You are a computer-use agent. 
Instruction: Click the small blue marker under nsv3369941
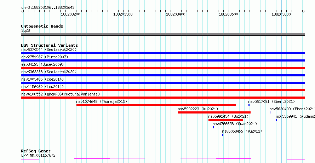[276, 120]
